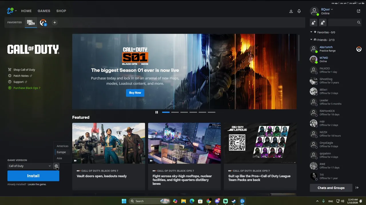The height and width of the screenshot is (205, 366).
Task: Open the friend management gear icon
Action: pos(323,22)
